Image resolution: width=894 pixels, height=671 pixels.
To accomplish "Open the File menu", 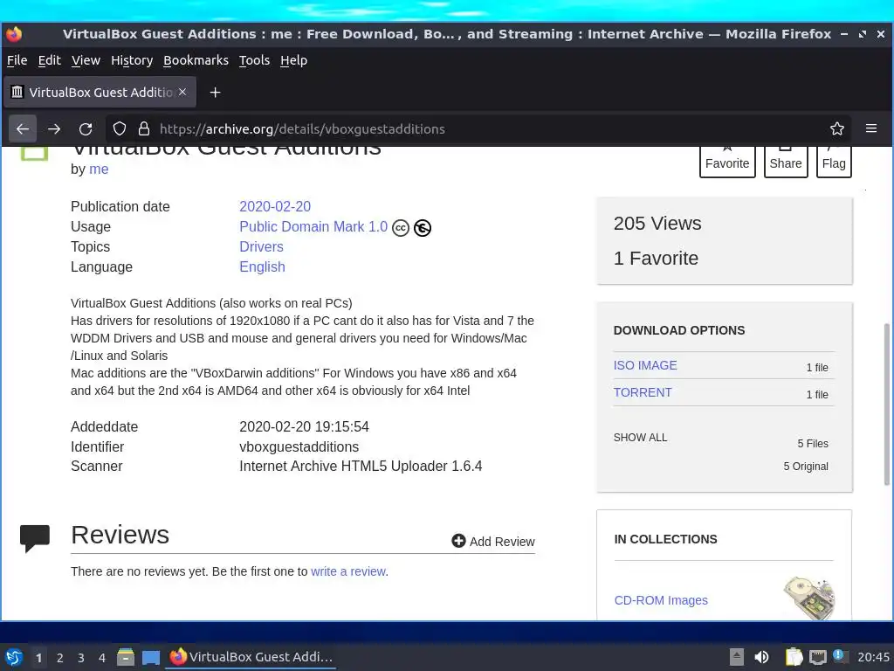I will click(17, 60).
